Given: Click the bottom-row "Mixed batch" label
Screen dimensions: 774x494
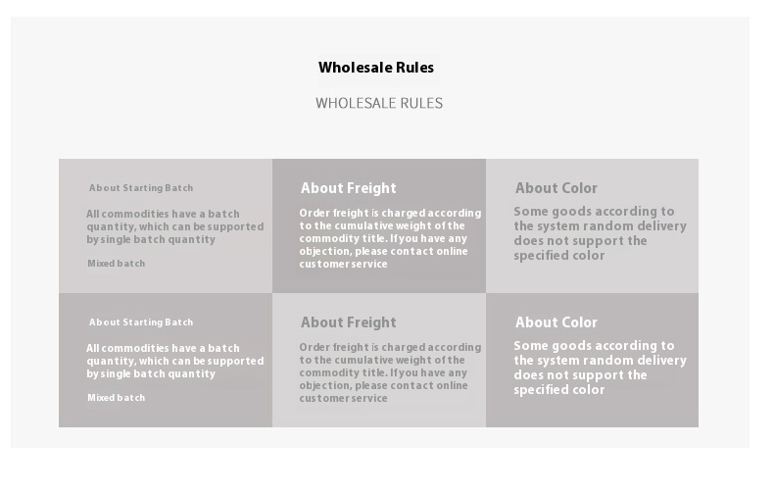Looking at the screenshot, I should click(116, 398).
